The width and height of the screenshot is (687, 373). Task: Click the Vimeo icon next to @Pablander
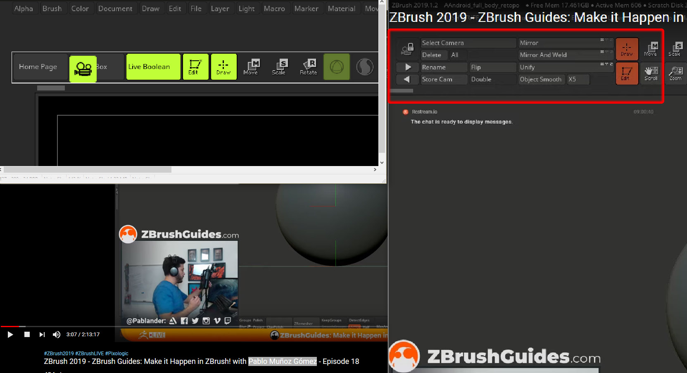click(217, 321)
